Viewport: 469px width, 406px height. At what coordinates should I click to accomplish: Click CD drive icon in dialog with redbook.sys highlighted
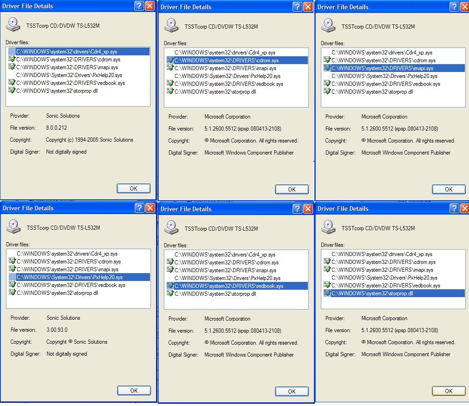(171, 227)
